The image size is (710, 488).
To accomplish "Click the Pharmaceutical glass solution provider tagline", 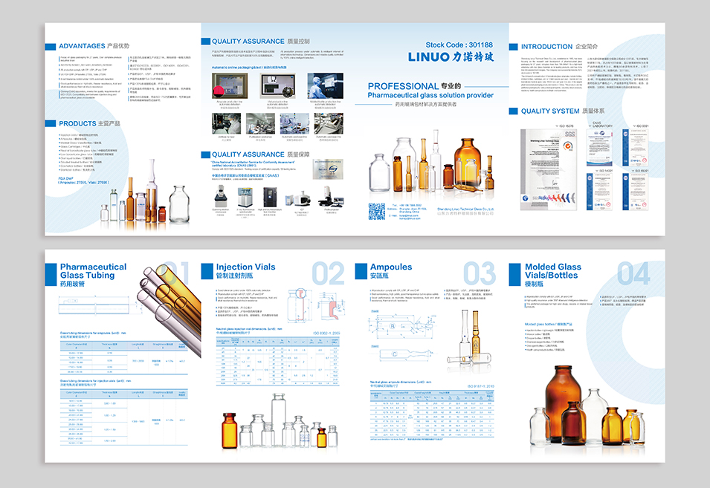I will click(x=430, y=95).
